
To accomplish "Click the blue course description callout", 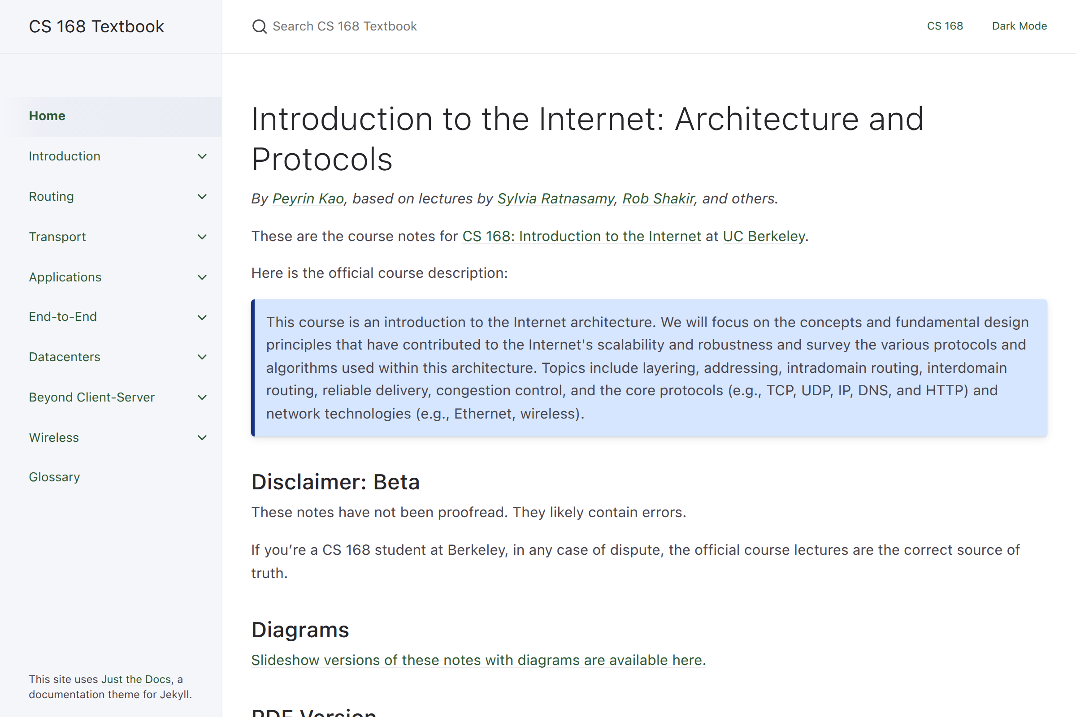I will pos(649,368).
